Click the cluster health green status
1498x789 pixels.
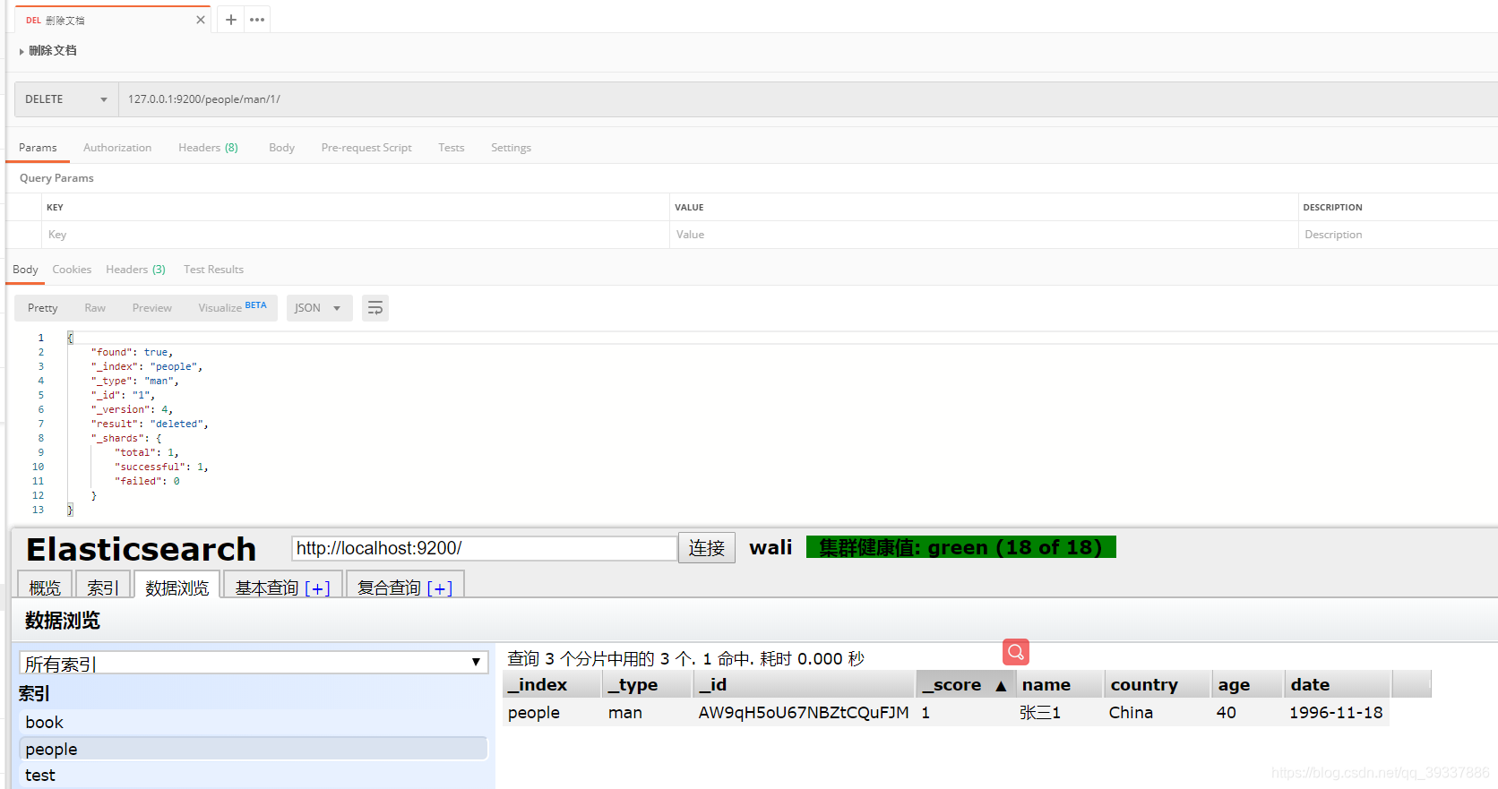(960, 547)
